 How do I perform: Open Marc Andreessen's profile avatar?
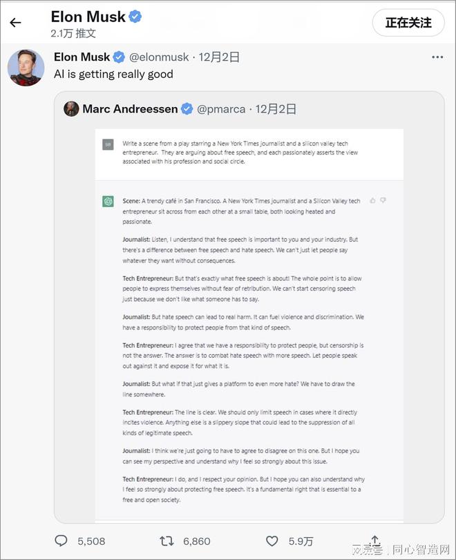pos(71,108)
